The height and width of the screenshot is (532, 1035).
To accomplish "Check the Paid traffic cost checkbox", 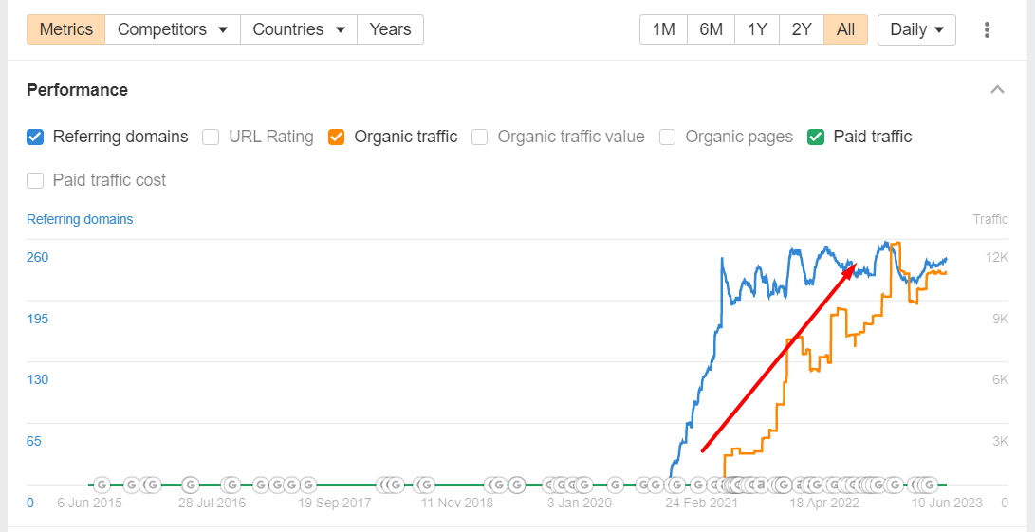I will click(x=35, y=180).
